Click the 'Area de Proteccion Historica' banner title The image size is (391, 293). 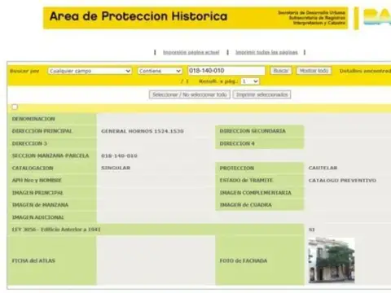point(138,16)
